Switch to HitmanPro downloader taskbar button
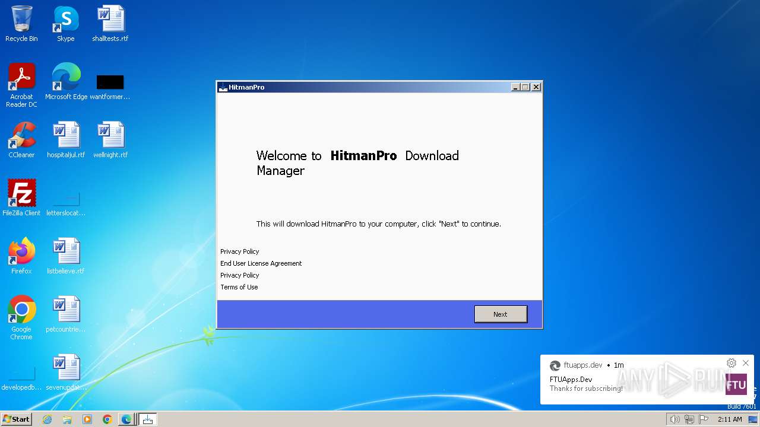 (148, 419)
